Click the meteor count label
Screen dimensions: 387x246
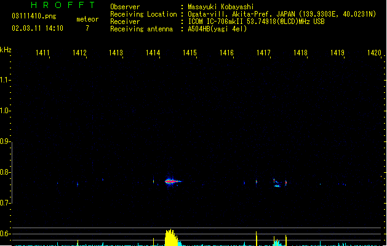pos(87,19)
